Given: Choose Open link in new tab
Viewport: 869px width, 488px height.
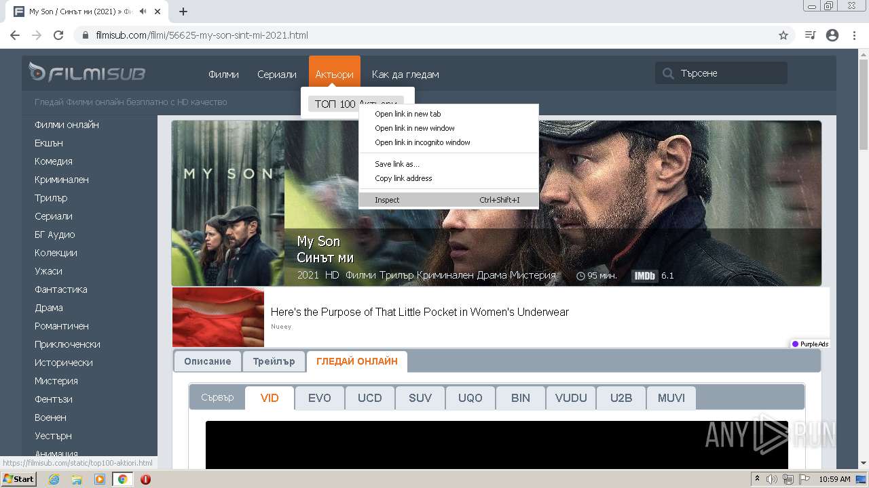Looking at the screenshot, I should pos(449,114).
